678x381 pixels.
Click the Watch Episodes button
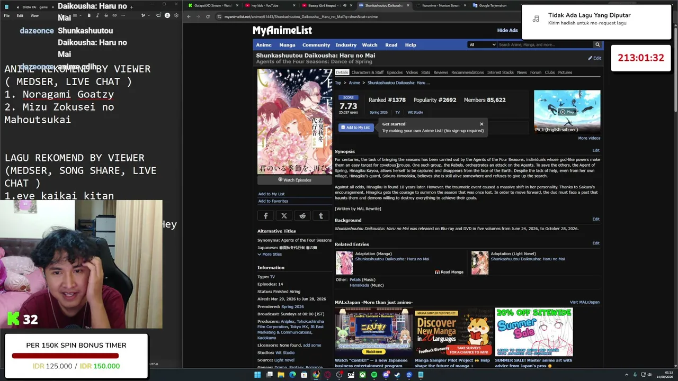click(x=295, y=180)
